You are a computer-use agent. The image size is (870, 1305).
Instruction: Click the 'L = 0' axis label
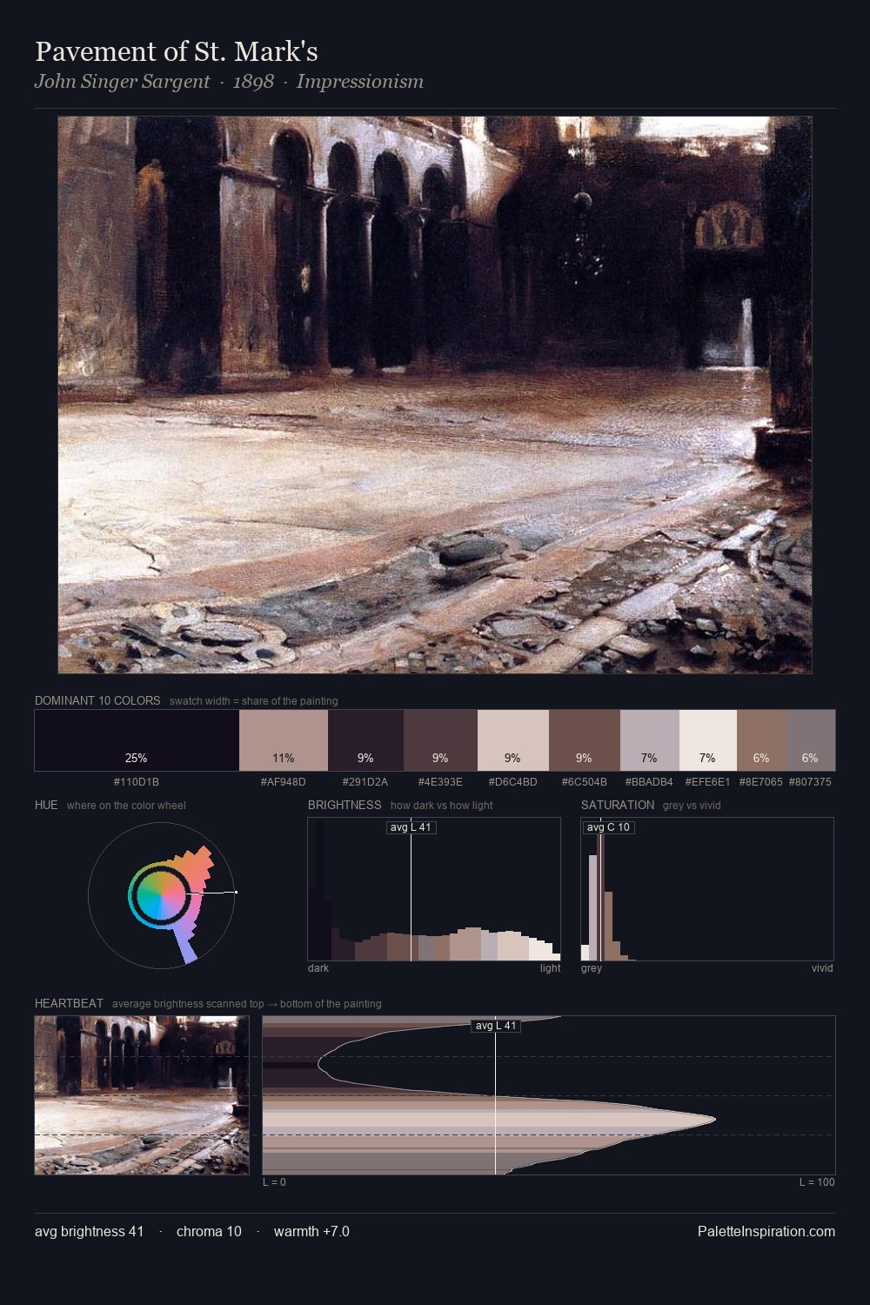point(274,1182)
